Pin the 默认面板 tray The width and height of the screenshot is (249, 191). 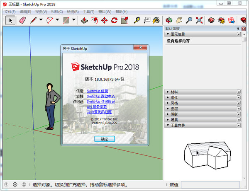[238, 29]
